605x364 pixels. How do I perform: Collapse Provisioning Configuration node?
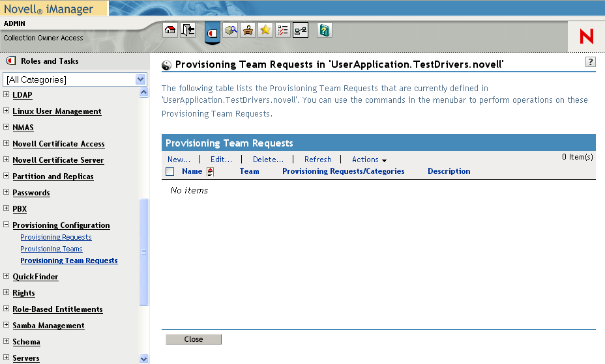pyautogui.click(x=6, y=224)
